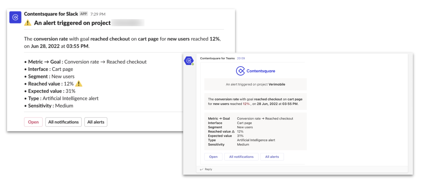Click All alerts in the Teams card

pos(272,157)
